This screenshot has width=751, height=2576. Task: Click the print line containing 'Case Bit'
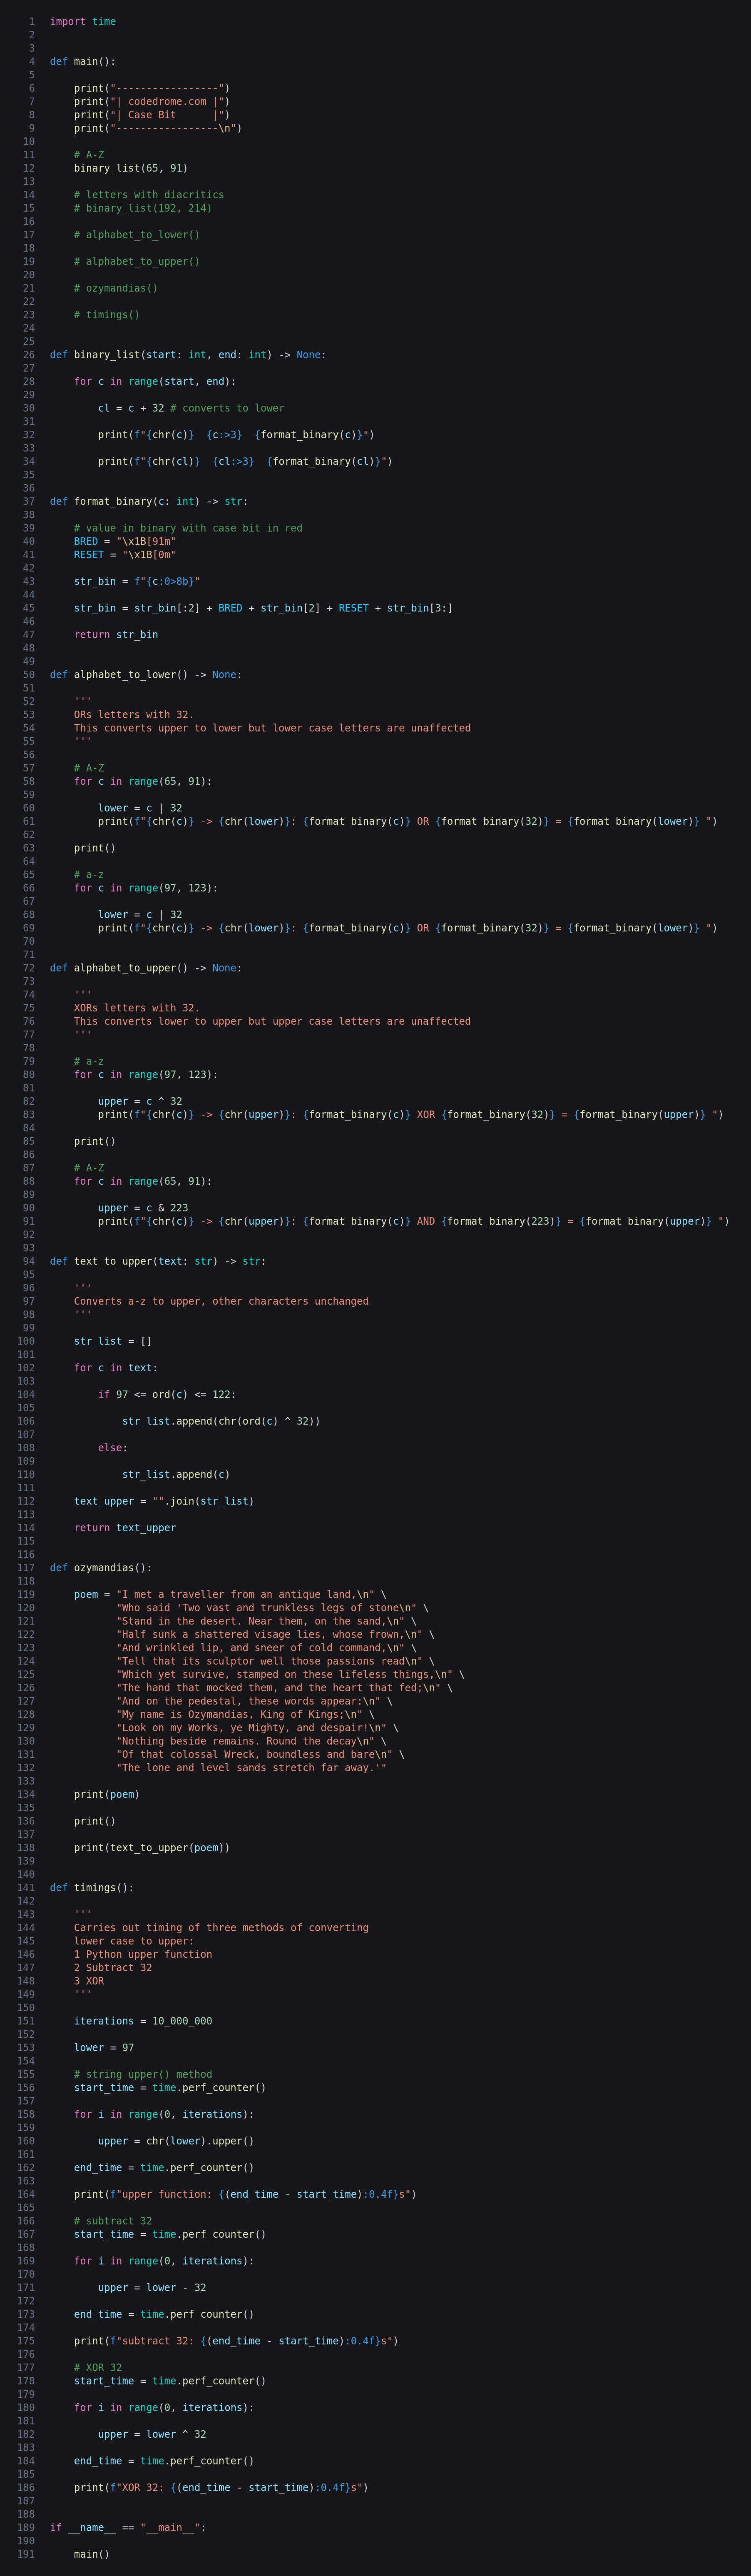pyautogui.click(x=152, y=115)
